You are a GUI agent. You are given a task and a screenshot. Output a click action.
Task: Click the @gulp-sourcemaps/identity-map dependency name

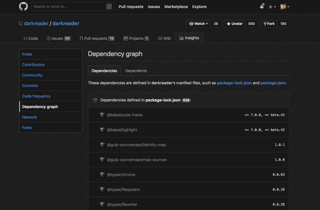coord(137,145)
